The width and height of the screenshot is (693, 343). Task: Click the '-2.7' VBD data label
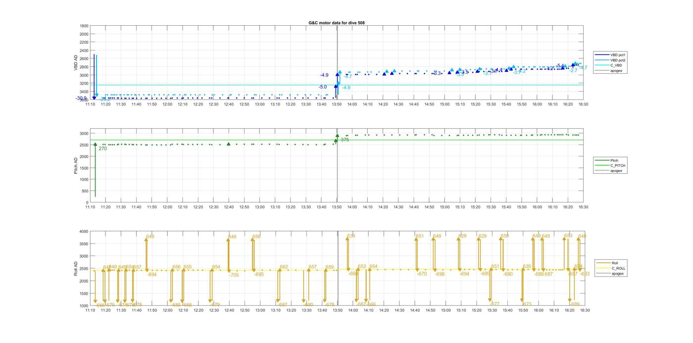(573, 71)
